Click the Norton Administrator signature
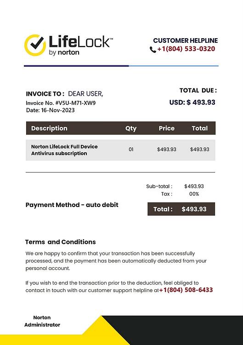Viewport: 243px width, 345px height. click(42, 321)
